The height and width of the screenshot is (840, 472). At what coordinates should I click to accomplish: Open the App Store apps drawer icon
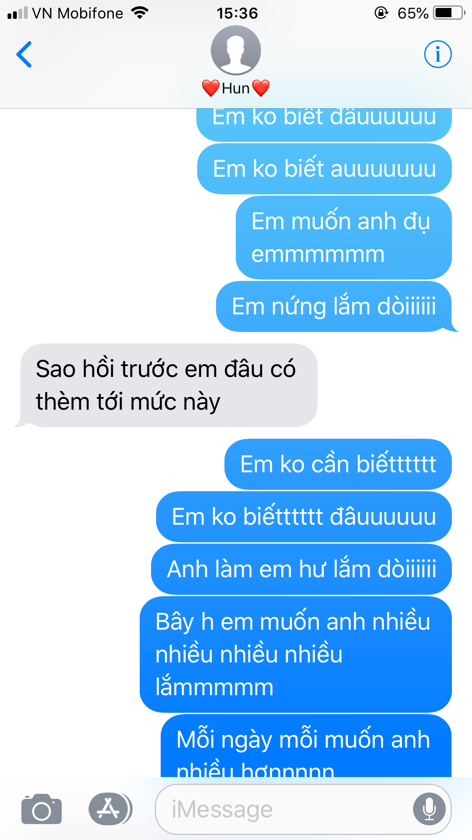tap(110, 809)
